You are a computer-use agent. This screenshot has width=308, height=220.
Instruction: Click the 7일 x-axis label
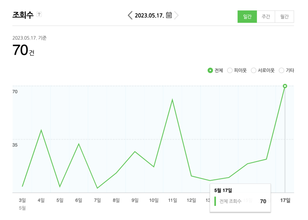click(97, 200)
